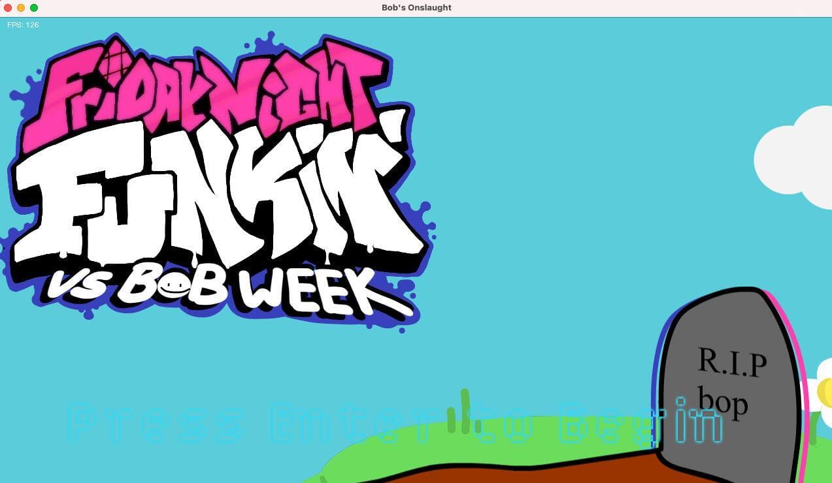This screenshot has width=832, height=483.
Task: Click the Friday Night Funkin' VS Bob Week logo
Action: point(218,183)
